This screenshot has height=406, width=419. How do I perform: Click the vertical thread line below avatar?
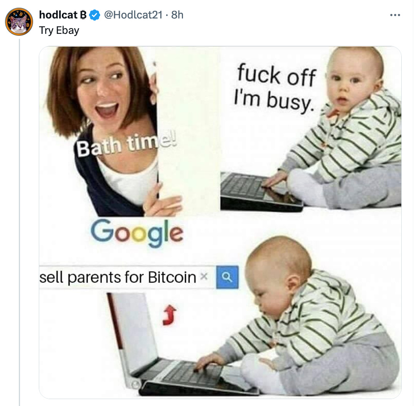click(19, 222)
